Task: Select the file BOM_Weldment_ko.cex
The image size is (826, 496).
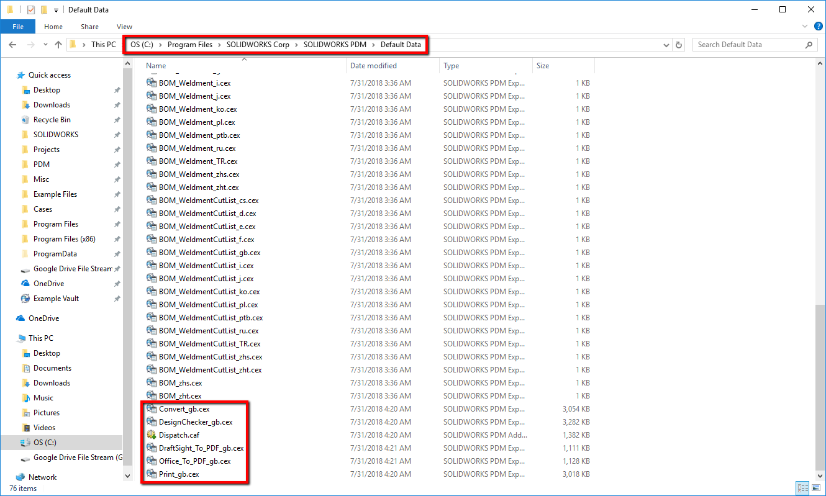Action: (x=197, y=109)
